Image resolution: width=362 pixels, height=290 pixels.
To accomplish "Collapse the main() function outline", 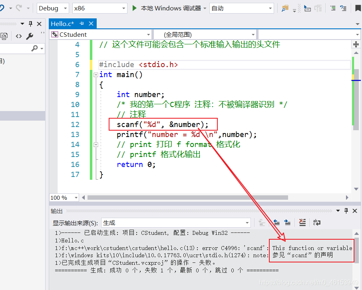I will click(96, 75).
